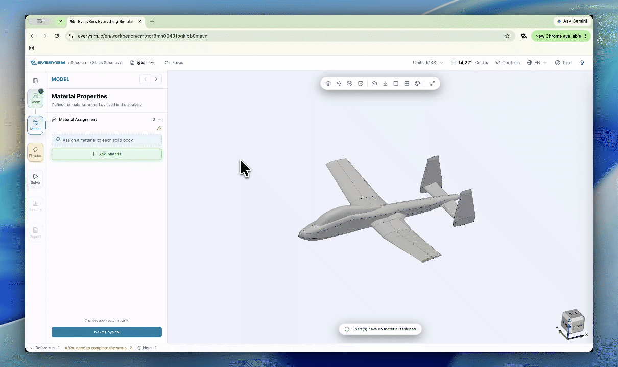Click the single square view icon
This screenshot has height=367, width=618.
point(396,83)
